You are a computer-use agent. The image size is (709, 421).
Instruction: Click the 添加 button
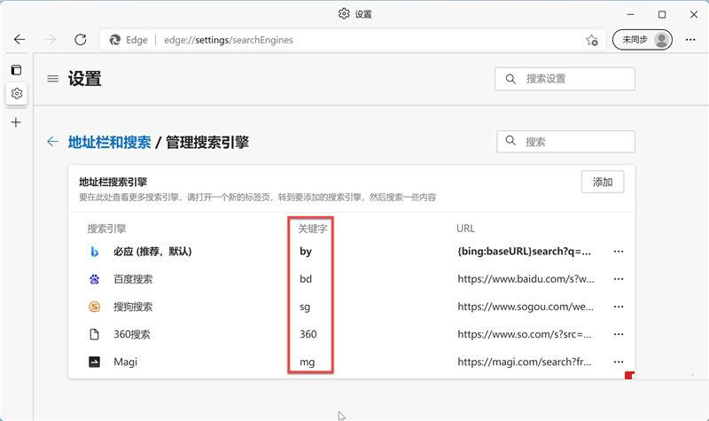click(603, 182)
